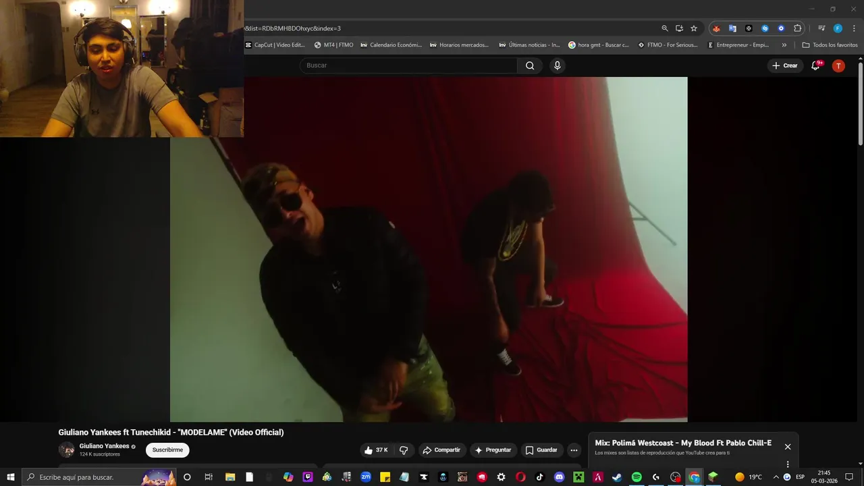
Task: Open Giuliano Yankees channel avatar
Action: 67,450
